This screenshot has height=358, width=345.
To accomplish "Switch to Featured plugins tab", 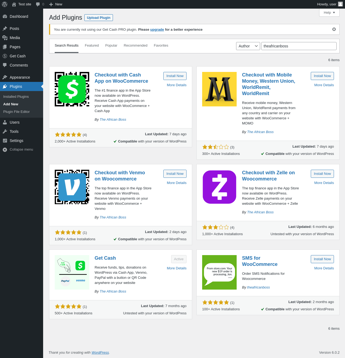I will coord(92,46).
